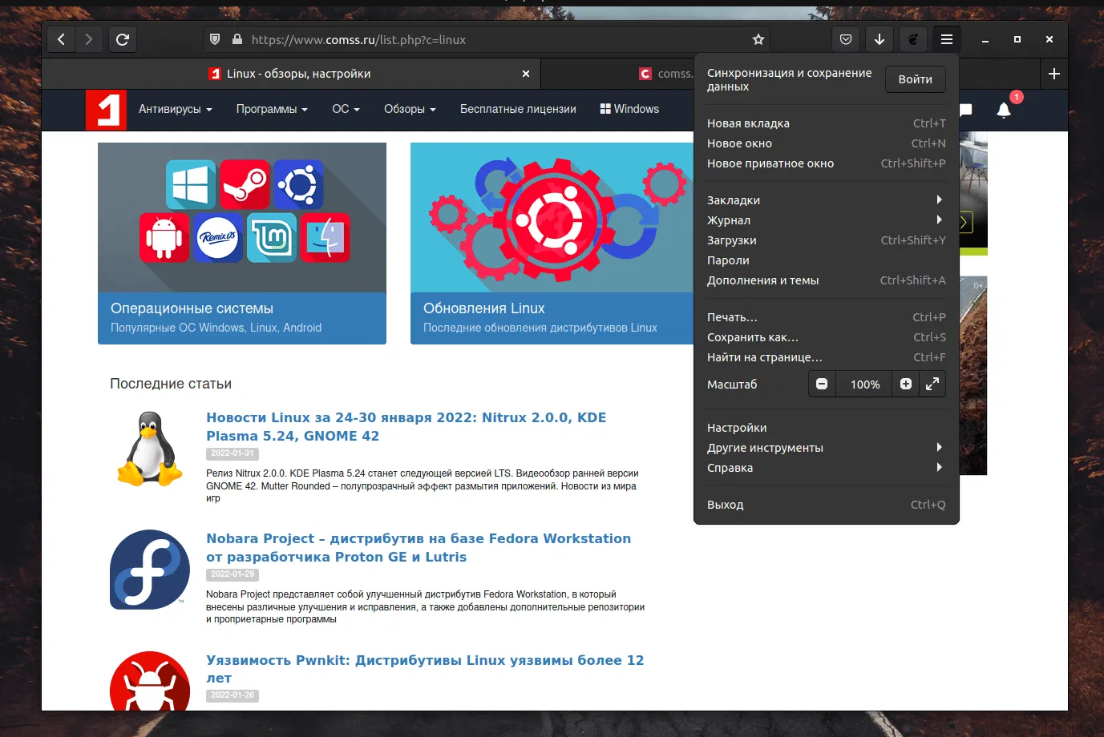Image resolution: width=1104 pixels, height=737 pixels.
Task: Open the Другие инструменты submenu
Action: [826, 448]
